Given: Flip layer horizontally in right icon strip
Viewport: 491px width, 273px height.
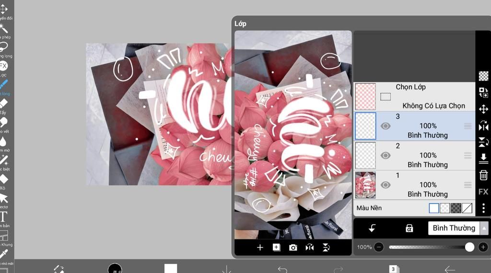Looking at the screenshot, I should [x=483, y=125].
